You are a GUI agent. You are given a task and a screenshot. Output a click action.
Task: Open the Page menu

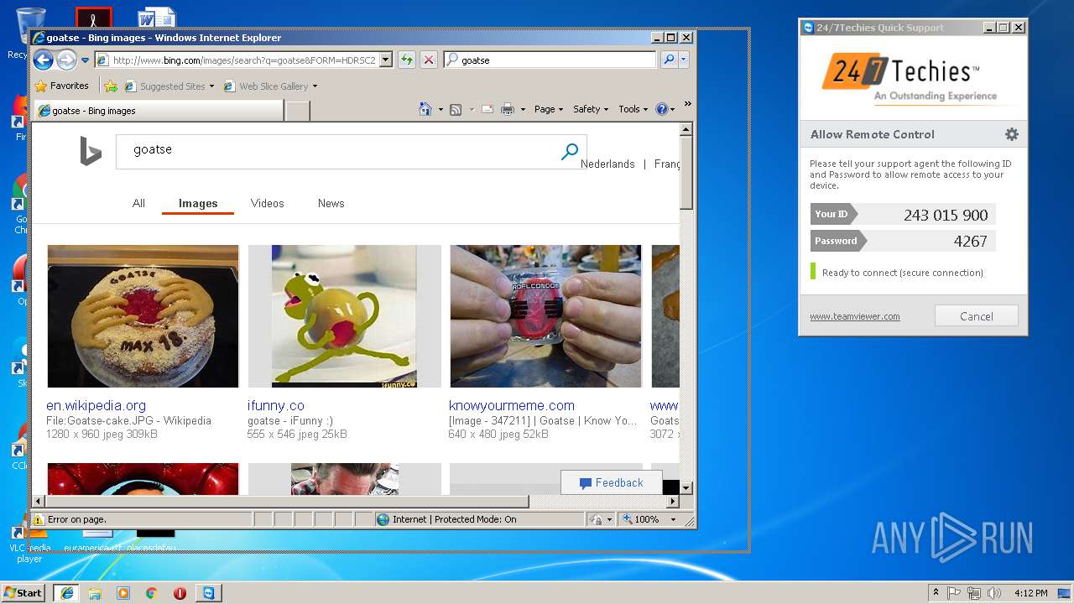coord(548,109)
